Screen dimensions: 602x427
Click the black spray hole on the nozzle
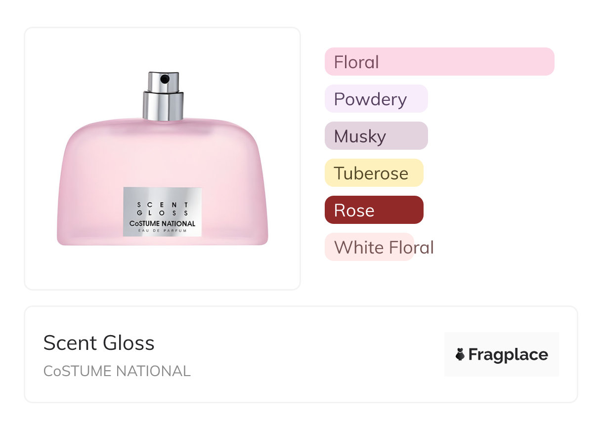tap(165, 79)
